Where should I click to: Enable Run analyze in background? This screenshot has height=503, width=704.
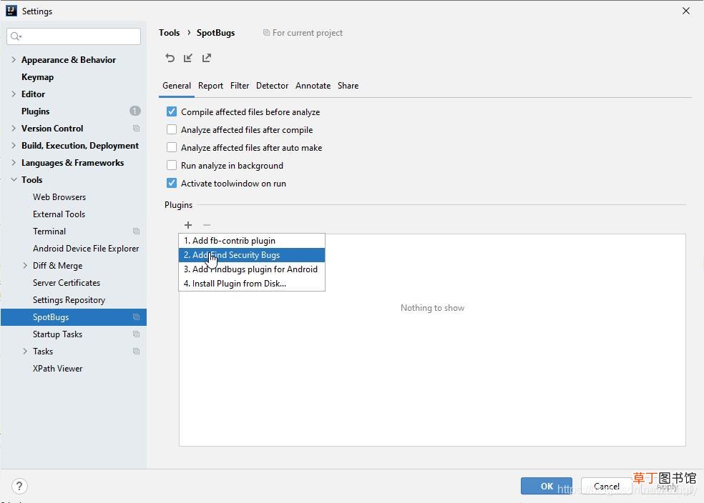point(172,166)
